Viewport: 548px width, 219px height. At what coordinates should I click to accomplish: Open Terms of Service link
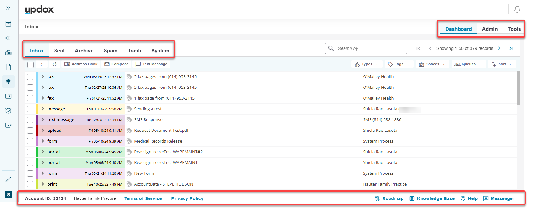pyautogui.click(x=143, y=198)
